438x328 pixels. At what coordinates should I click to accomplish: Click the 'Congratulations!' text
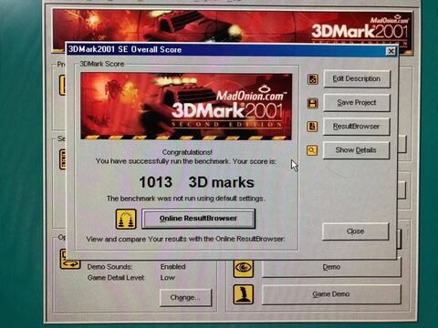pyautogui.click(x=187, y=152)
